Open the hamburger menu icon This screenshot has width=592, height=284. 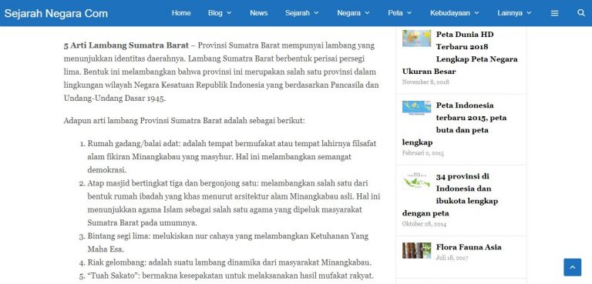tap(554, 13)
